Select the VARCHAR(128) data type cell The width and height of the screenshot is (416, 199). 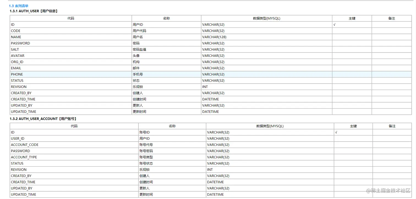tap(267, 37)
